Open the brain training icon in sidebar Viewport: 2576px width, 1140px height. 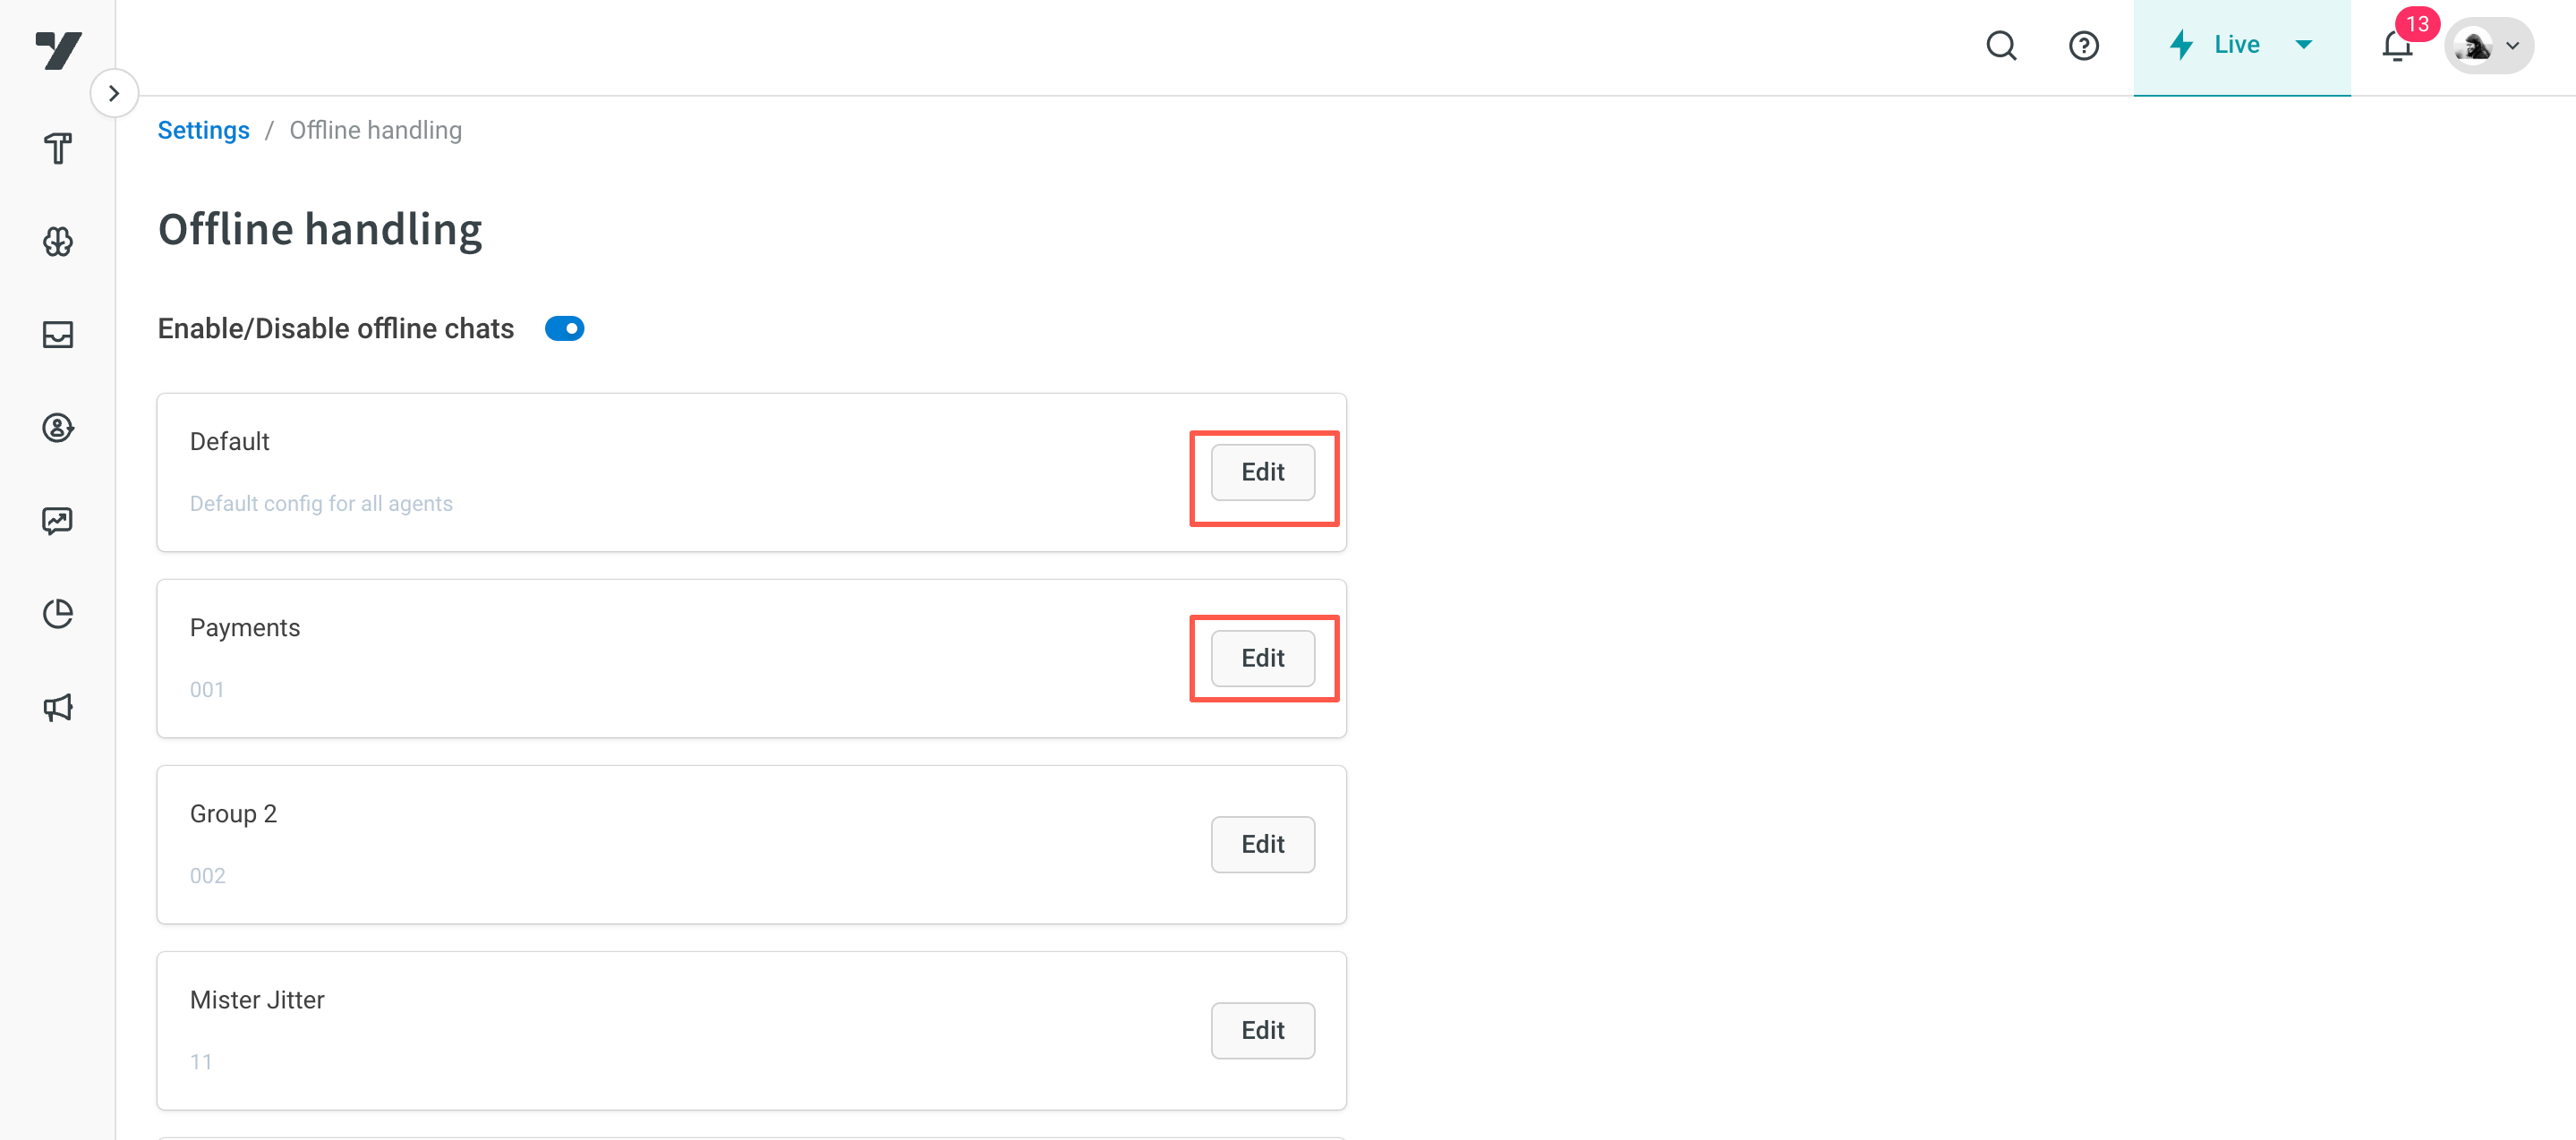(58, 241)
